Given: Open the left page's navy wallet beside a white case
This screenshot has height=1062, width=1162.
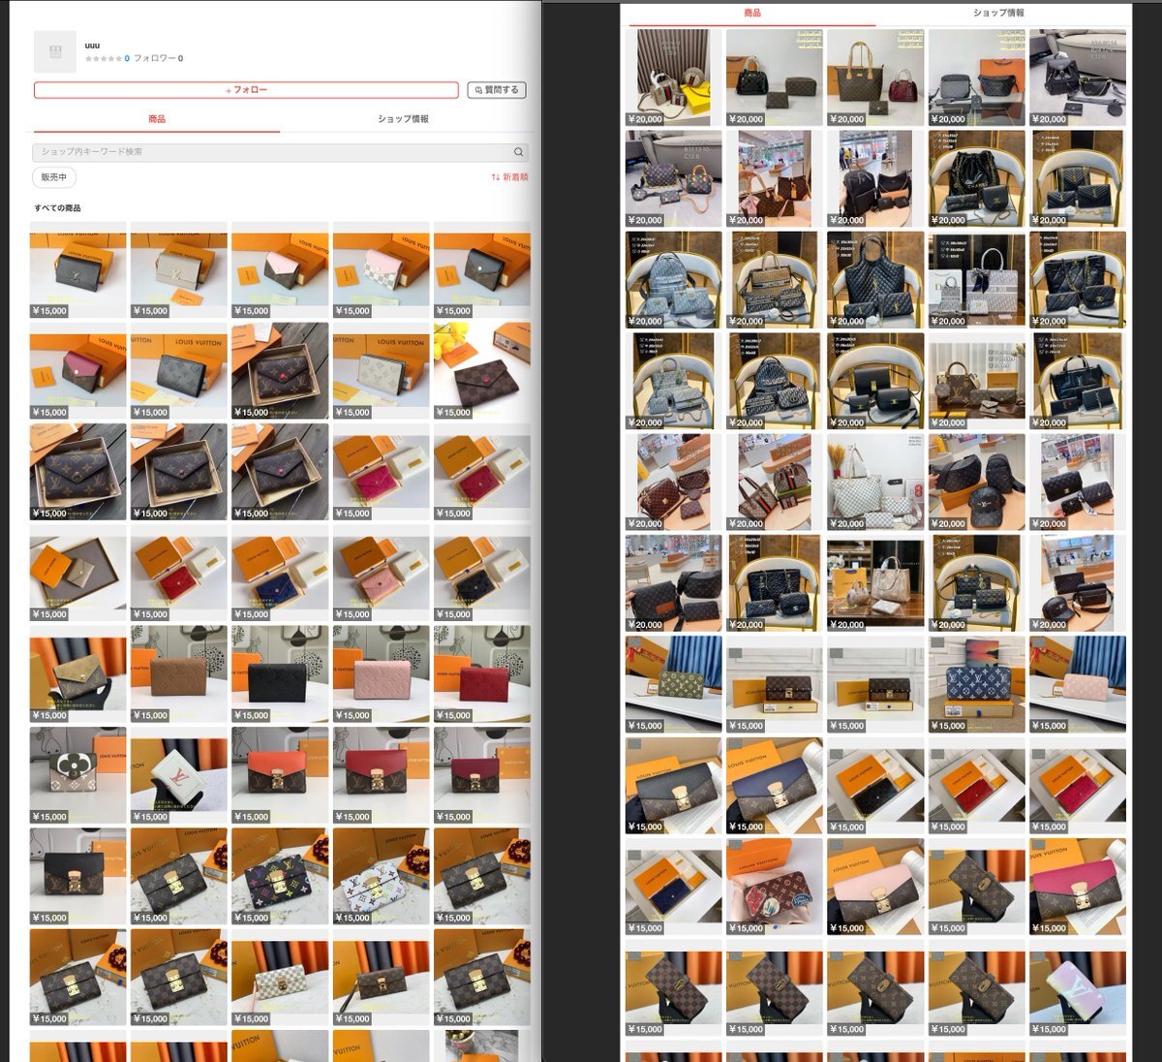Looking at the screenshot, I should coord(280,573).
